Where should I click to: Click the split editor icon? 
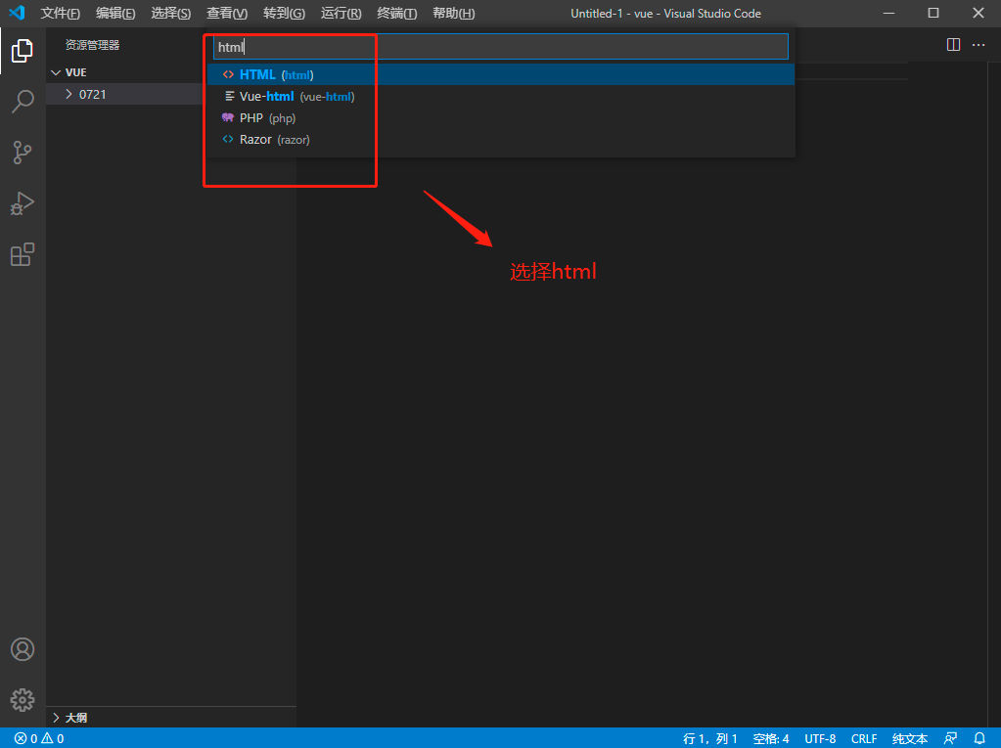[953, 45]
